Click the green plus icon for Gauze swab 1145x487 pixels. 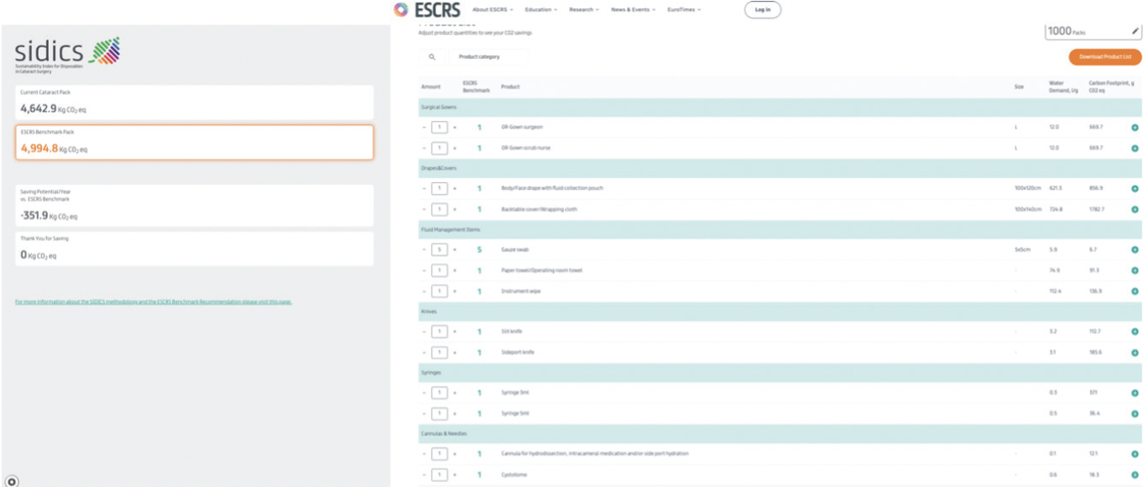tap(1135, 250)
